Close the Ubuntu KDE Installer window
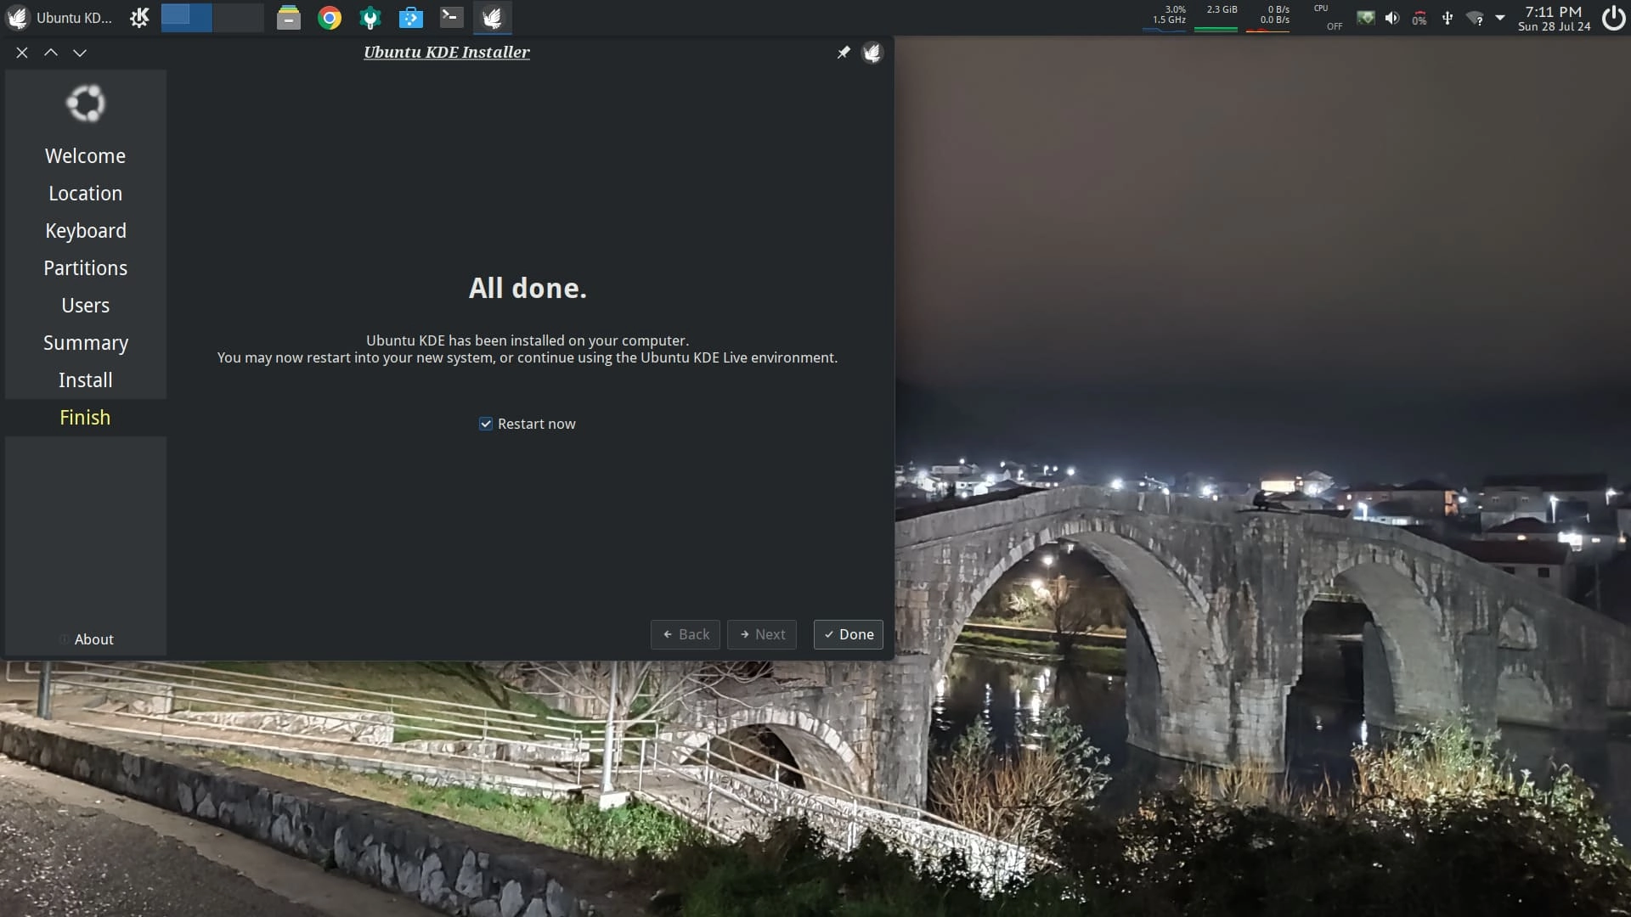Viewport: 1631px width, 917px height. (x=22, y=53)
